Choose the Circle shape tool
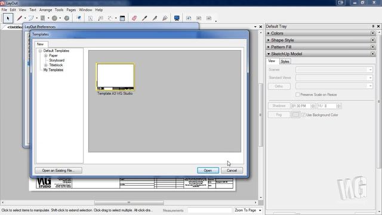Image resolution: width=382 pixels, height=215 pixels. (54, 19)
